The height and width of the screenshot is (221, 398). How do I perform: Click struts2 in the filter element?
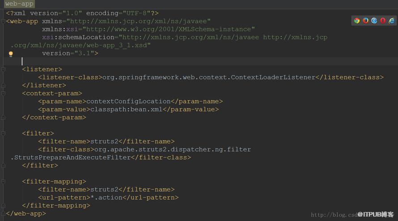(x=104, y=142)
